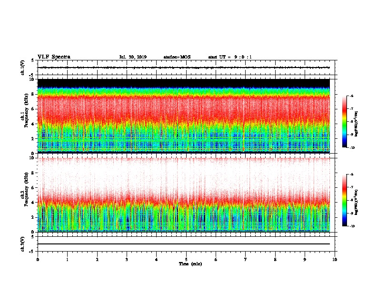
Task: Click the ch.1 spectrogram plot area
Action: point(184,116)
